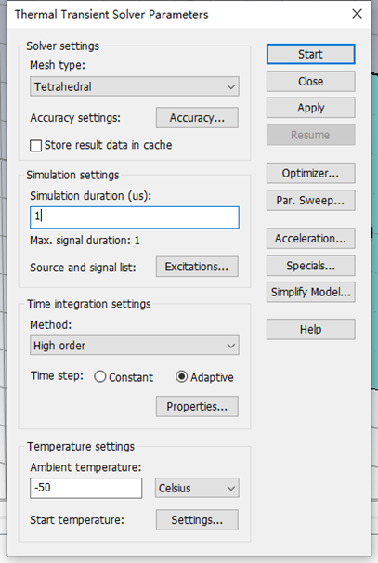This screenshot has height=563, width=378.
Task: Open Accuracy settings dialog
Action: pyautogui.click(x=197, y=118)
